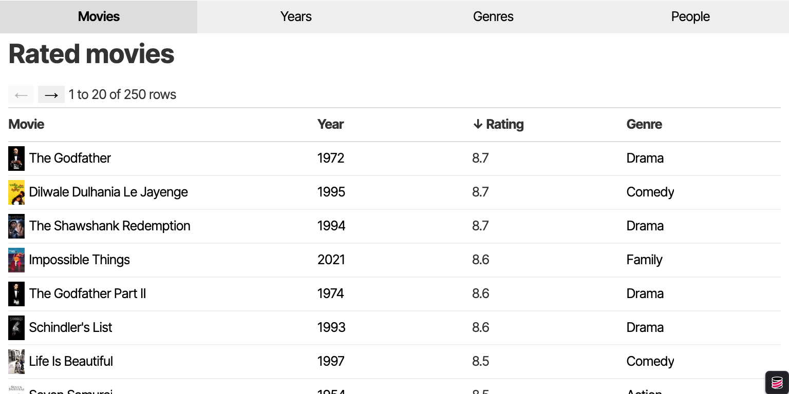The height and width of the screenshot is (394, 789).
Task: Click the Dilwale Dulhania Le Jayenge poster
Action: (16, 192)
